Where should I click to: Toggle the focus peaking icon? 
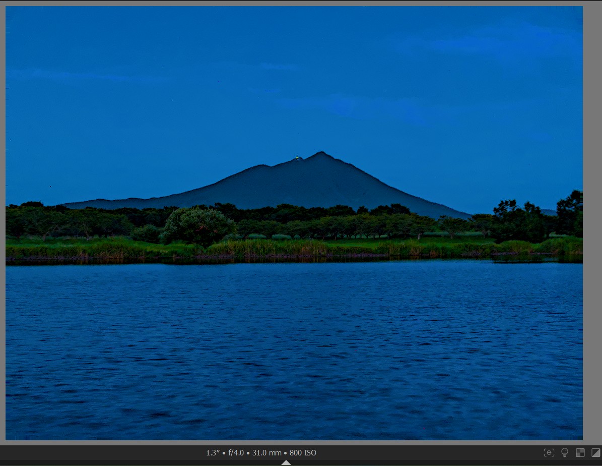(x=549, y=452)
